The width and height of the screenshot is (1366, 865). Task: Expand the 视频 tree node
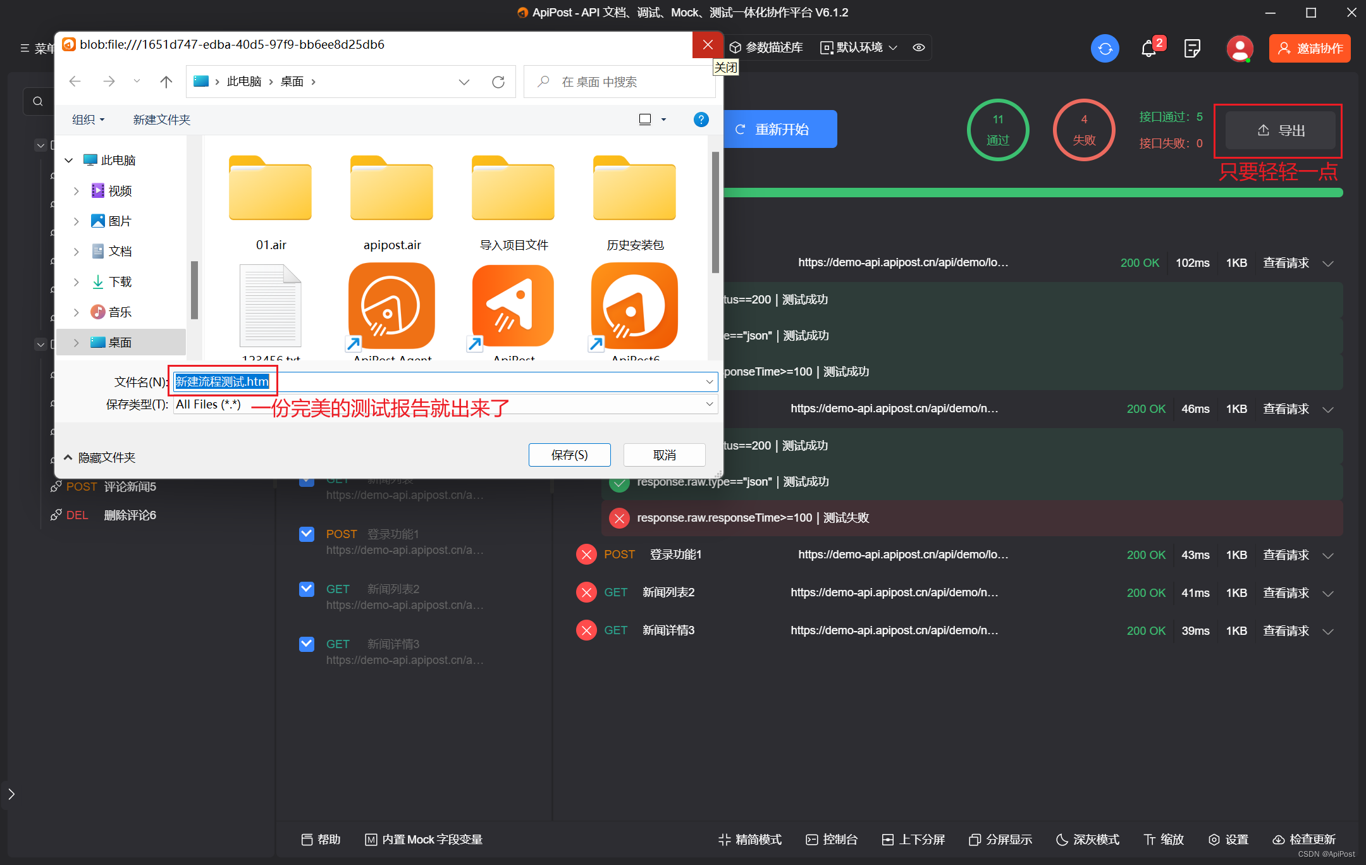pos(77,191)
